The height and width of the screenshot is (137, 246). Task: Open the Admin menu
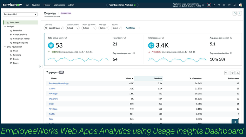tap(71, 5)
